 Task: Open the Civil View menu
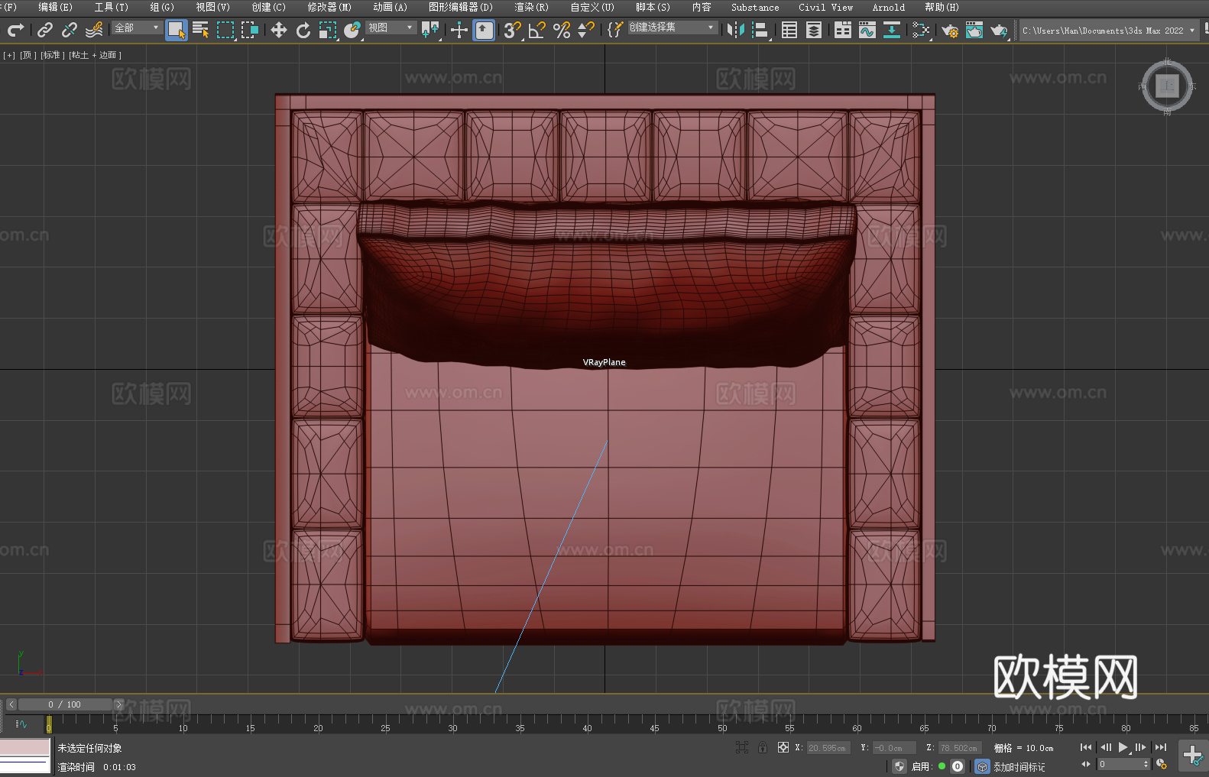[x=825, y=7]
